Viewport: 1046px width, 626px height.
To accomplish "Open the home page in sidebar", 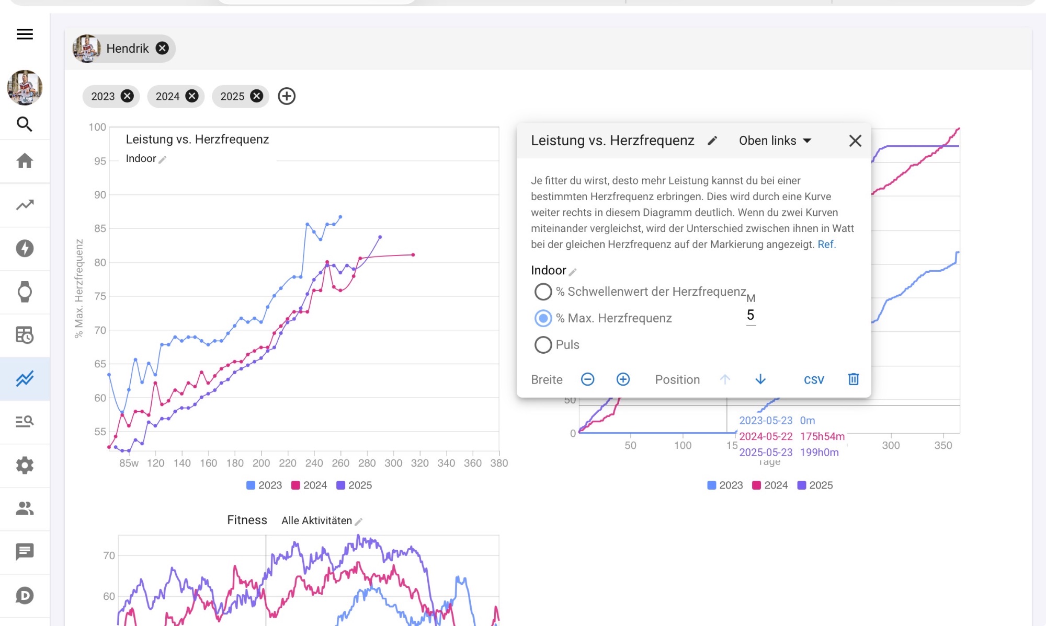I will 25,160.
